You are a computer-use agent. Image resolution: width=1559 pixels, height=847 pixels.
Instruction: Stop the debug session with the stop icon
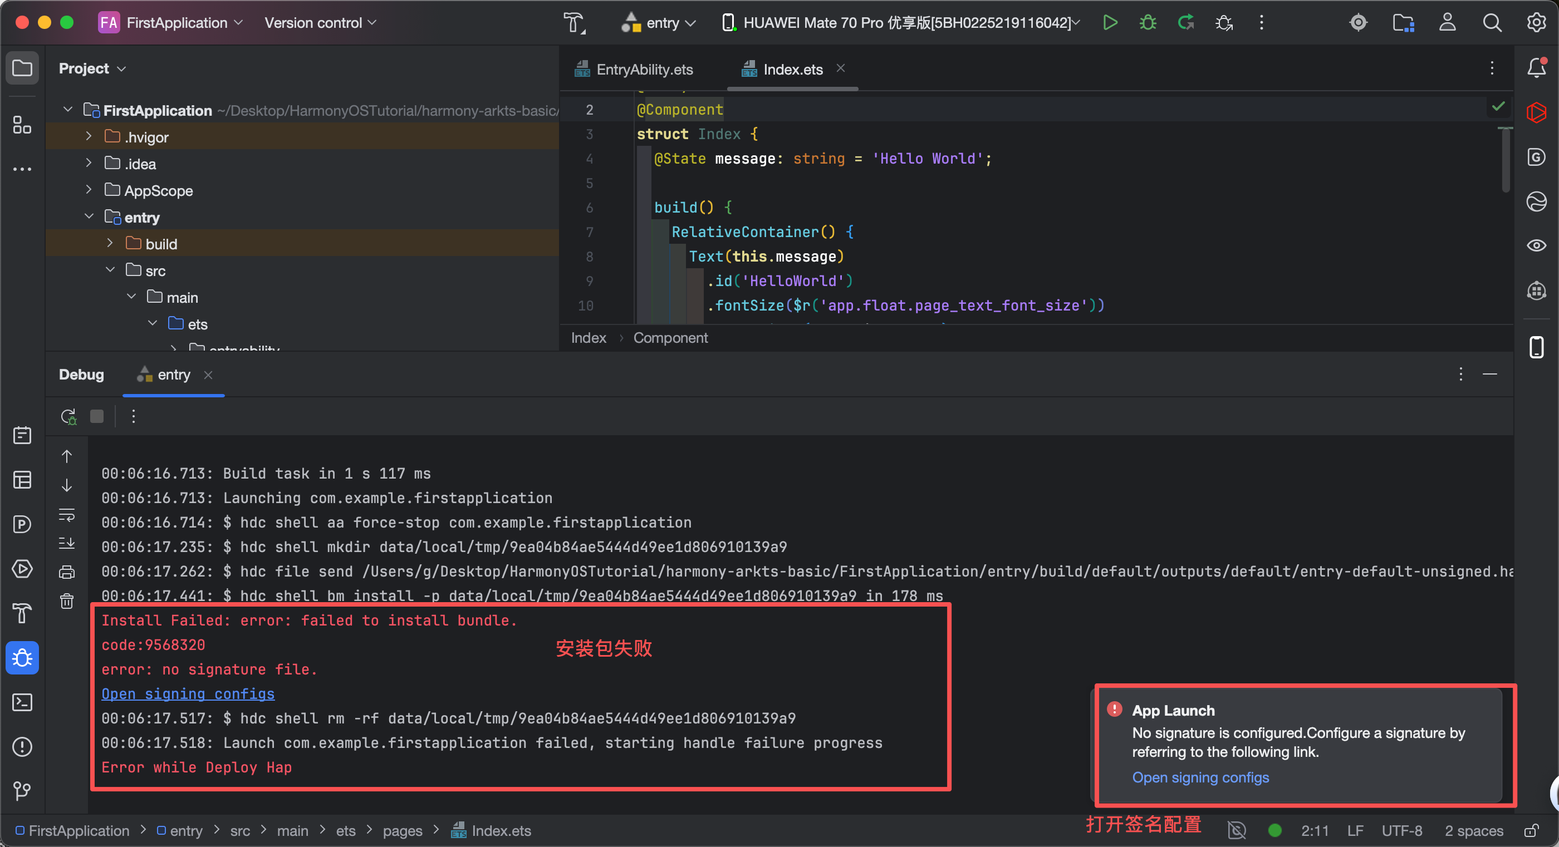tap(97, 416)
